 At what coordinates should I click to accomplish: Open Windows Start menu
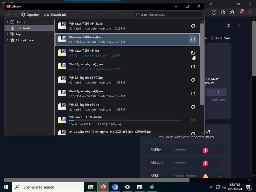pos(6,187)
